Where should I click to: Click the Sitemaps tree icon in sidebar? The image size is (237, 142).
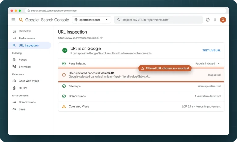(14, 67)
